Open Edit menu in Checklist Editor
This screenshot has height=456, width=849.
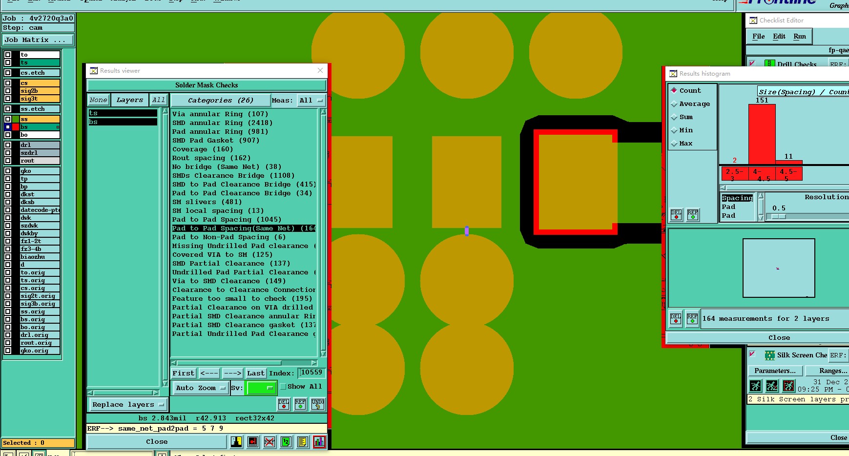(x=779, y=36)
